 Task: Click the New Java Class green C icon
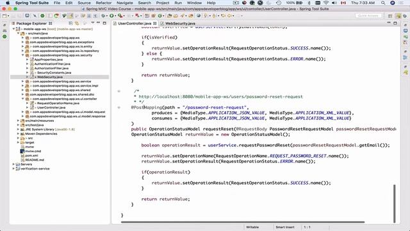(x=160, y=16)
